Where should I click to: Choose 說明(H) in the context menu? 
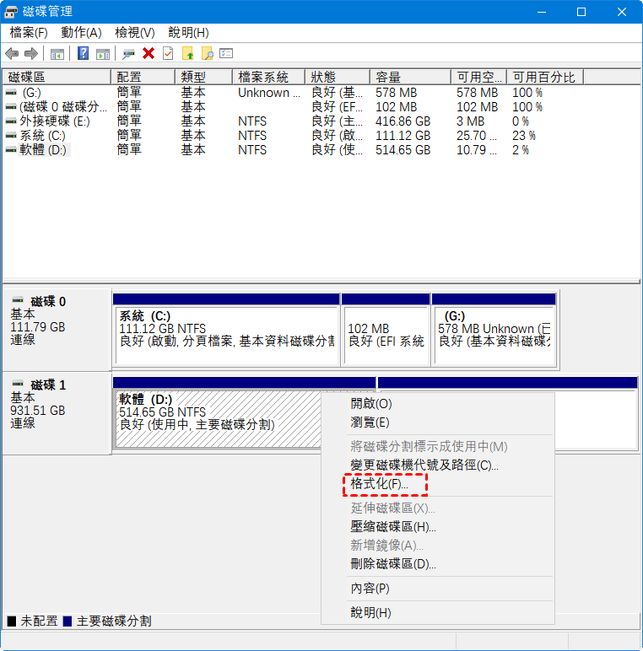(x=438, y=613)
